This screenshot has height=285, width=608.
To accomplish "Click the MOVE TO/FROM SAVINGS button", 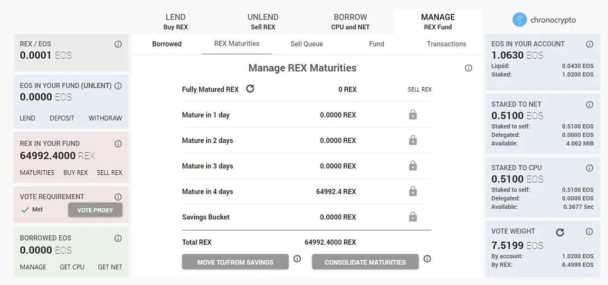I will (x=235, y=262).
